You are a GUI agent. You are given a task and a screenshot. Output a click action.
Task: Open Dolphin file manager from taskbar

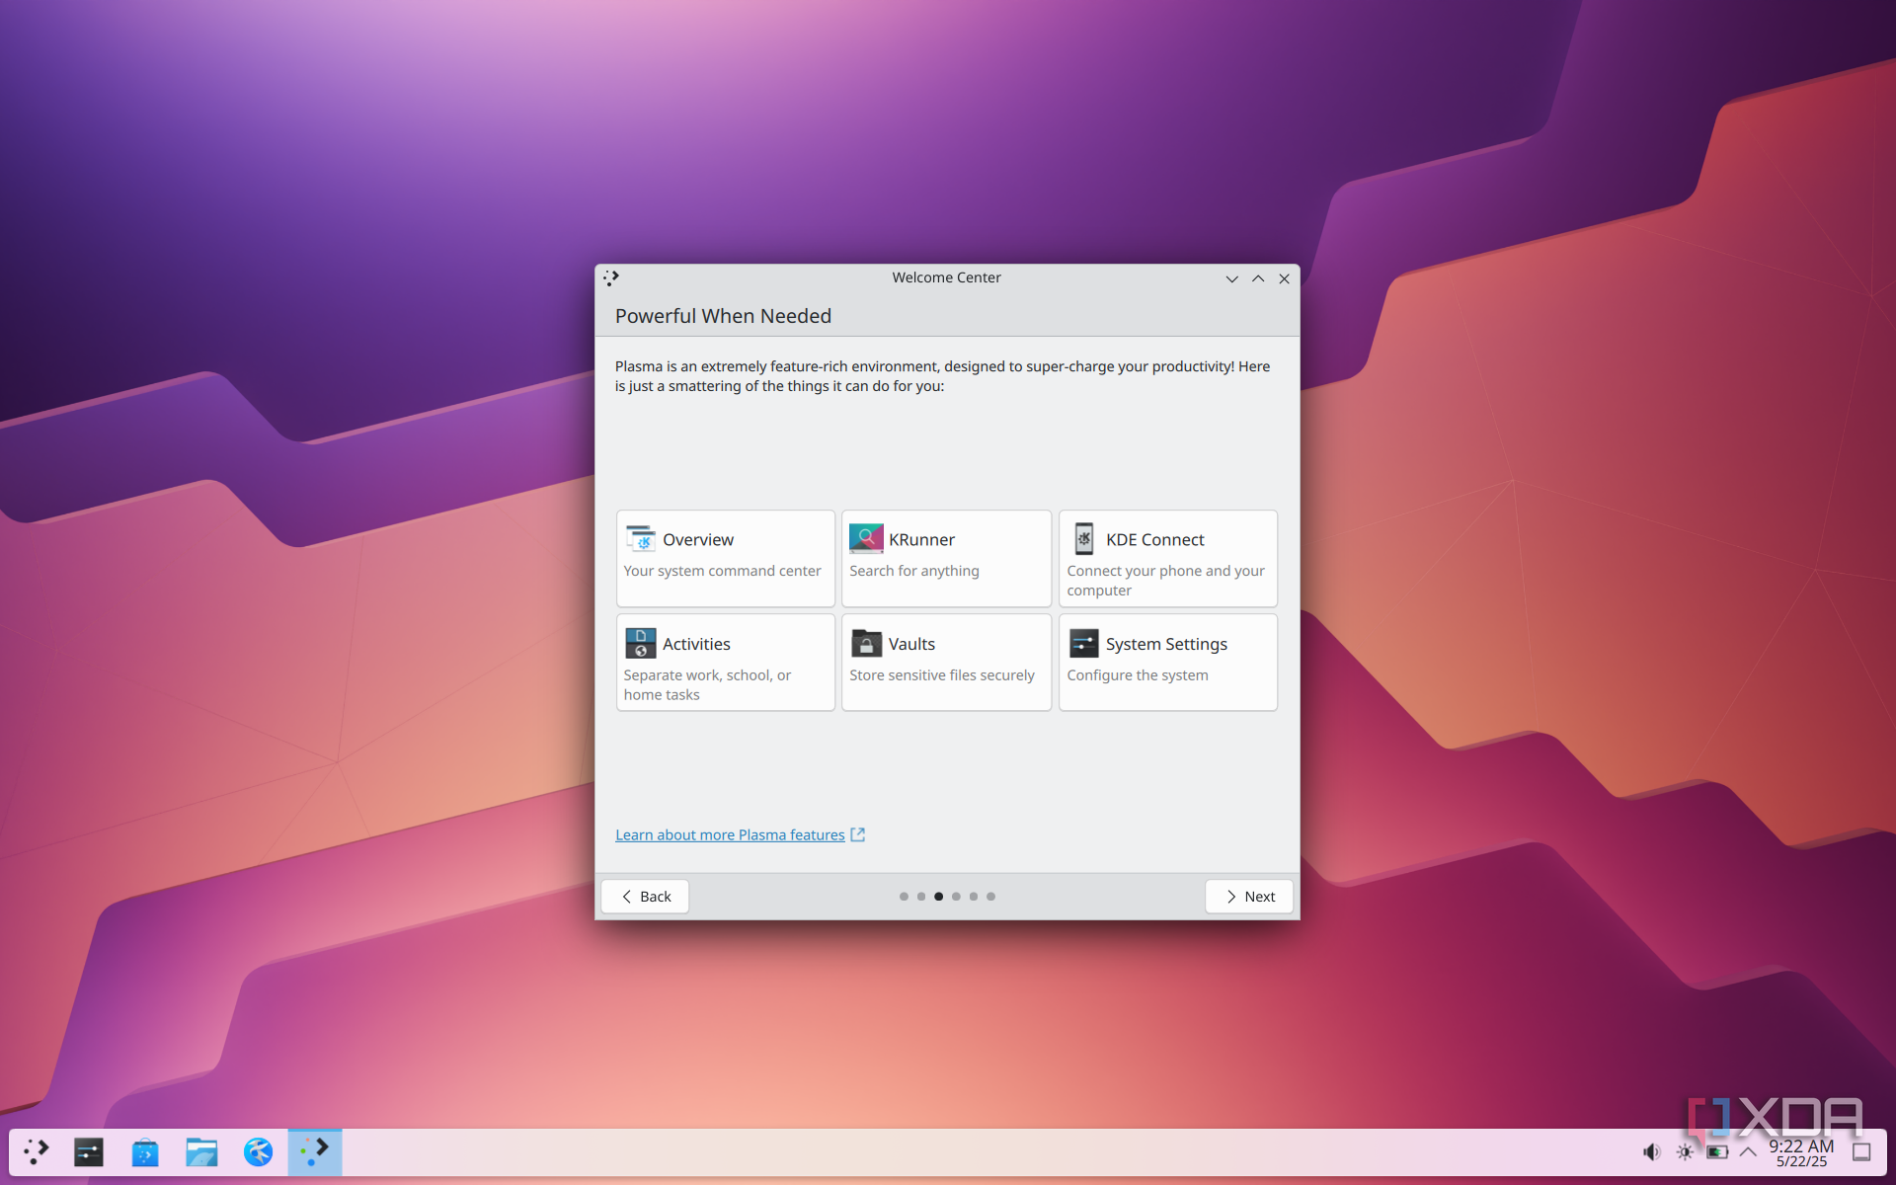coord(201,1151)
